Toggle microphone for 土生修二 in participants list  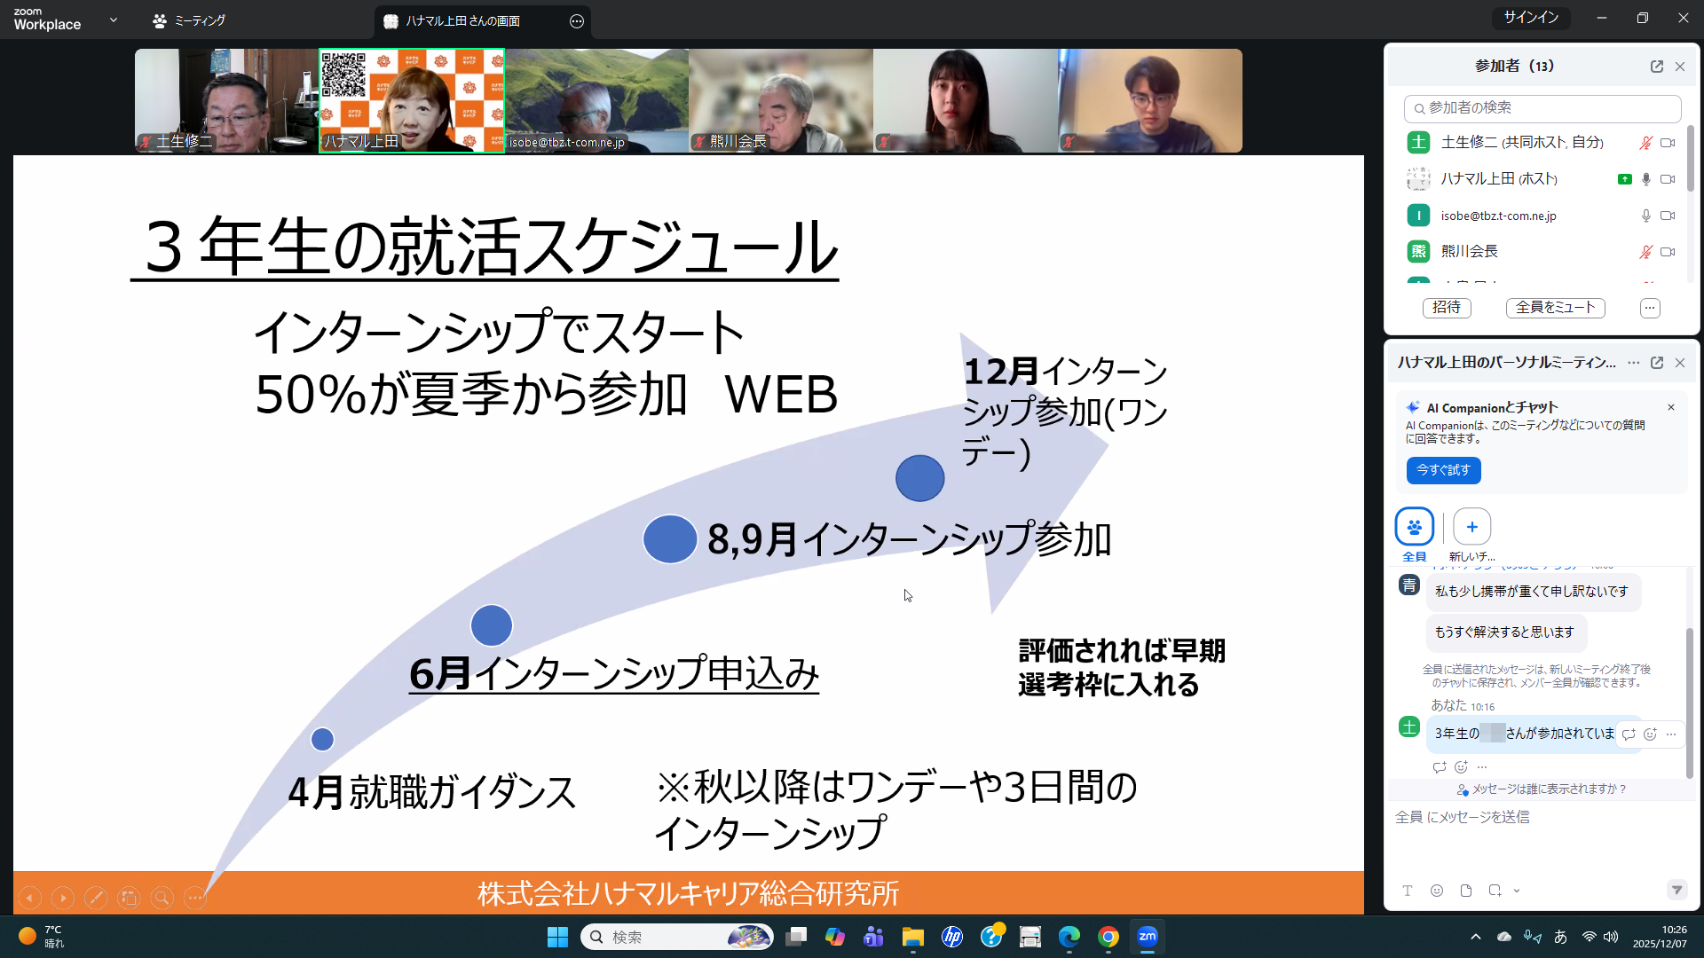click(x=1645, y=143)
